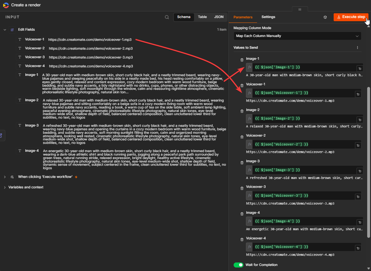
Task: Reset the Image-4 expression field
Action: pos(360,222)
